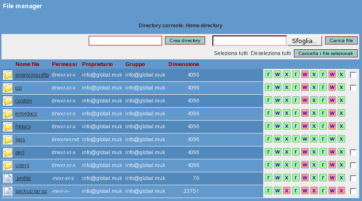Select the perl row checkbox
The width and height of the screenshot is (362, 201).
click(353, 153)
